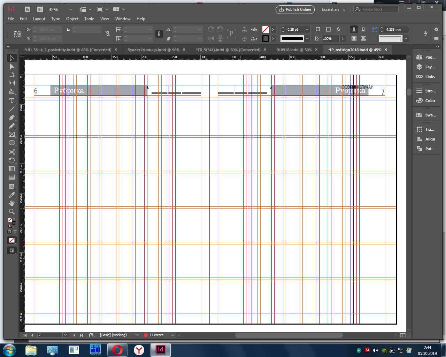
Task: Pick the Gradient Feather tool
Action: click(x=12, y=177)
